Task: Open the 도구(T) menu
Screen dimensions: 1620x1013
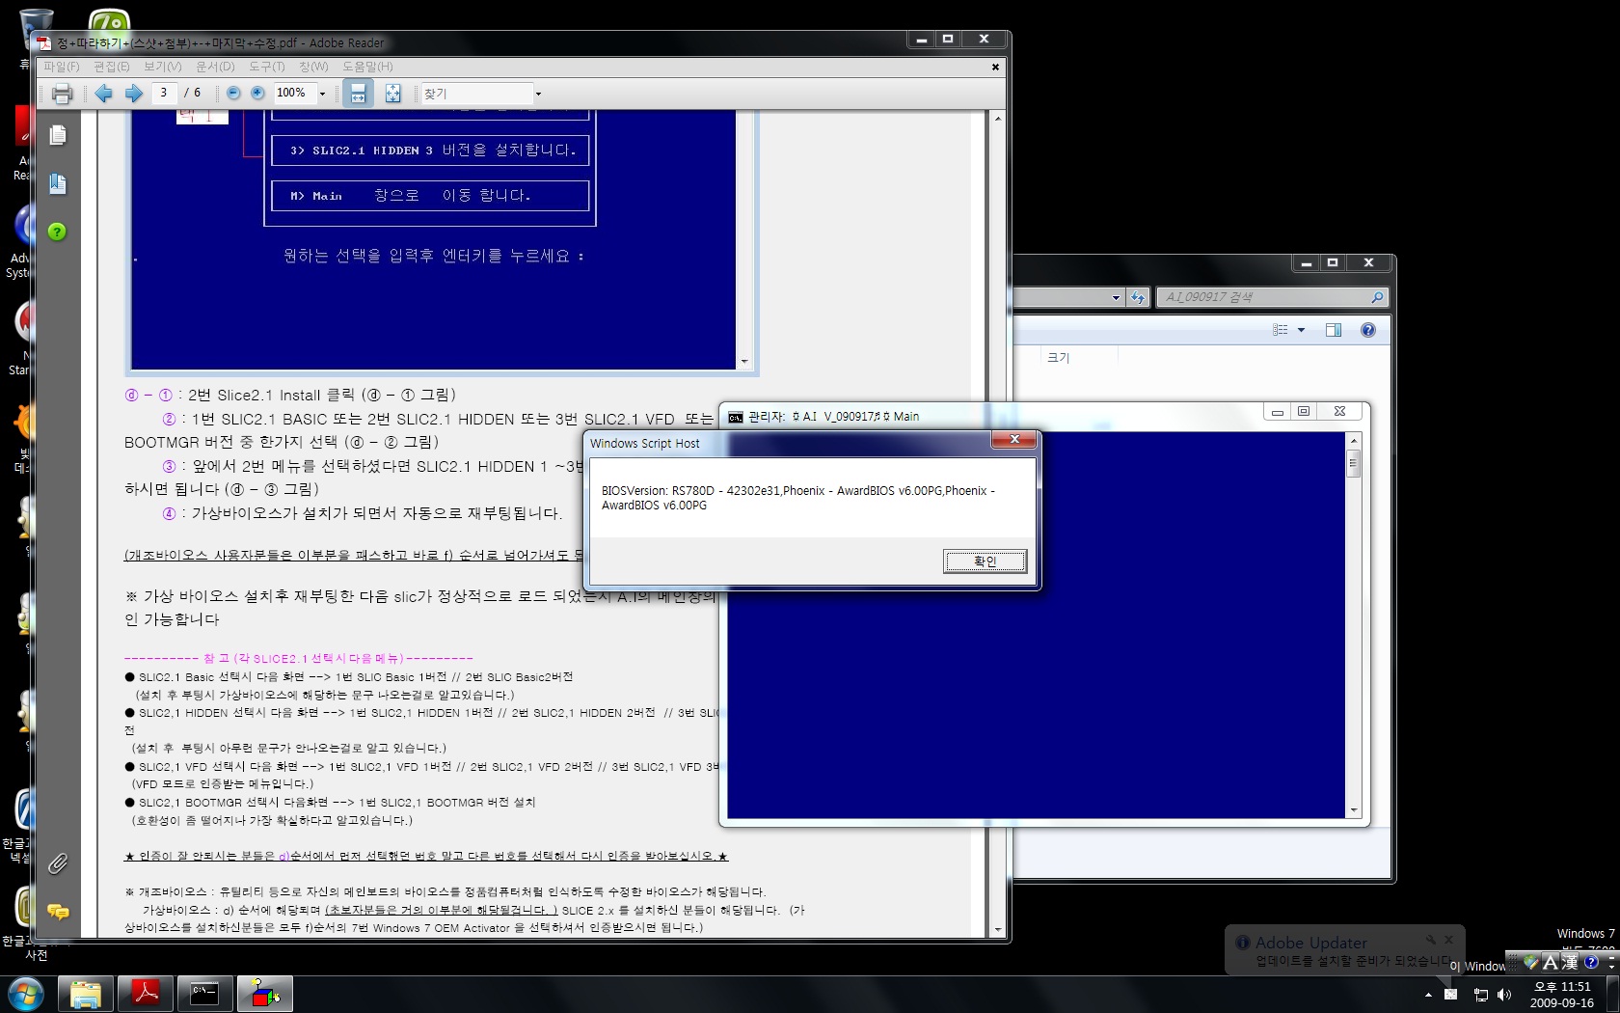Action: (267, 67)
